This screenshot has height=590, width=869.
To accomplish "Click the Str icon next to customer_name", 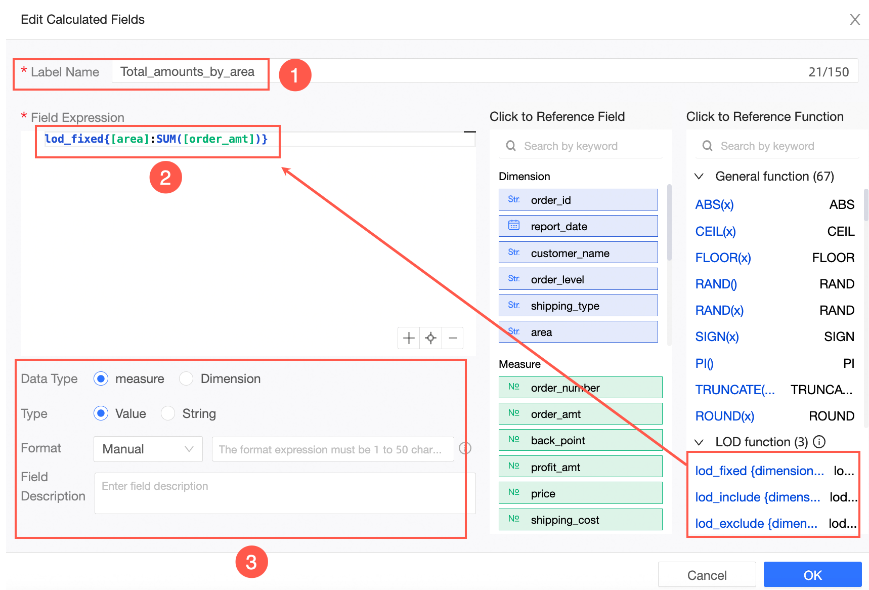I will (x=514, y=252).
